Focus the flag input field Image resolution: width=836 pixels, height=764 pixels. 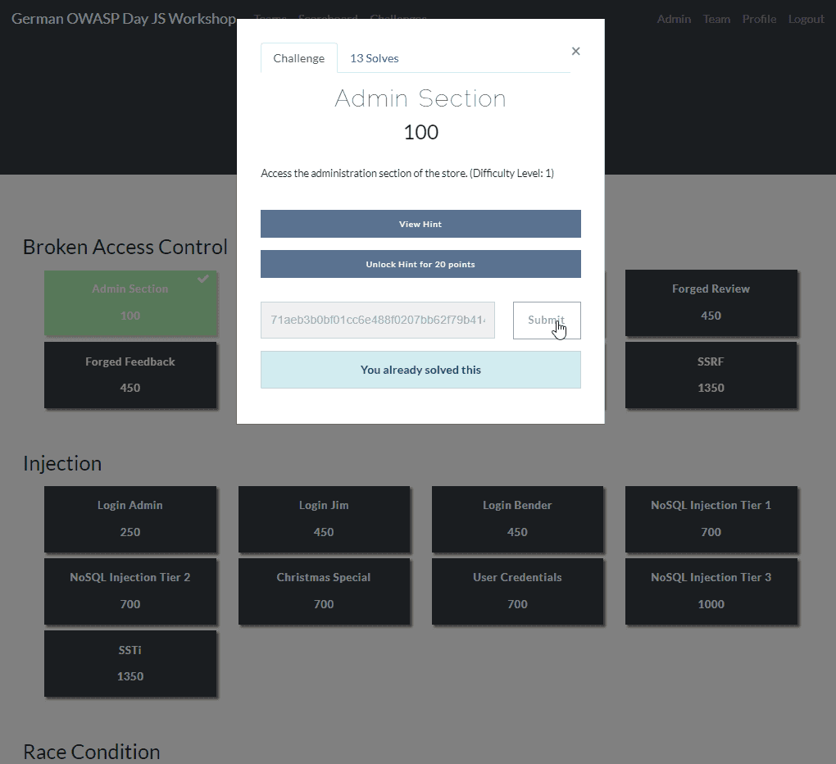click(x=378, y=320)
